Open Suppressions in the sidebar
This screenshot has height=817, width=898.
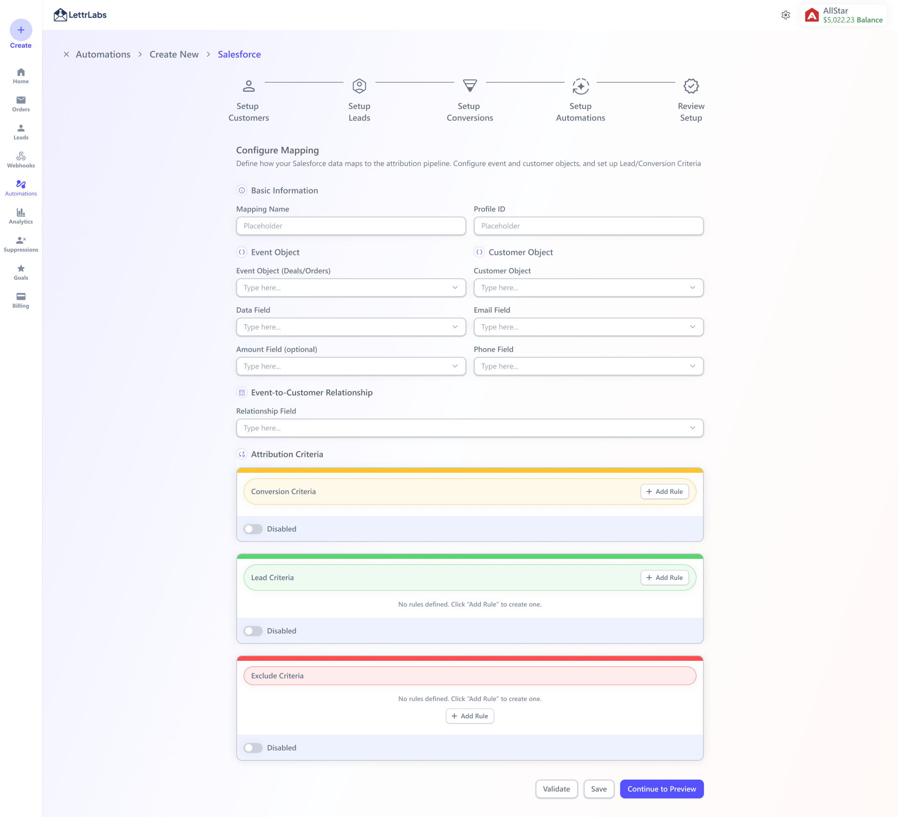21,244
